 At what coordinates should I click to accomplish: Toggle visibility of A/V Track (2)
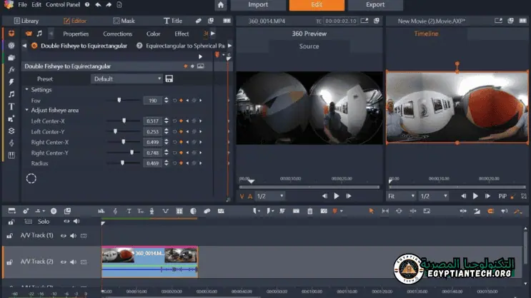tap(64, 262)
